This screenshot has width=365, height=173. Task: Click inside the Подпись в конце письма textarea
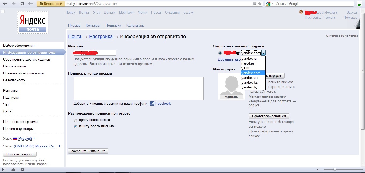pyautogui.click(x=139, y=88)
